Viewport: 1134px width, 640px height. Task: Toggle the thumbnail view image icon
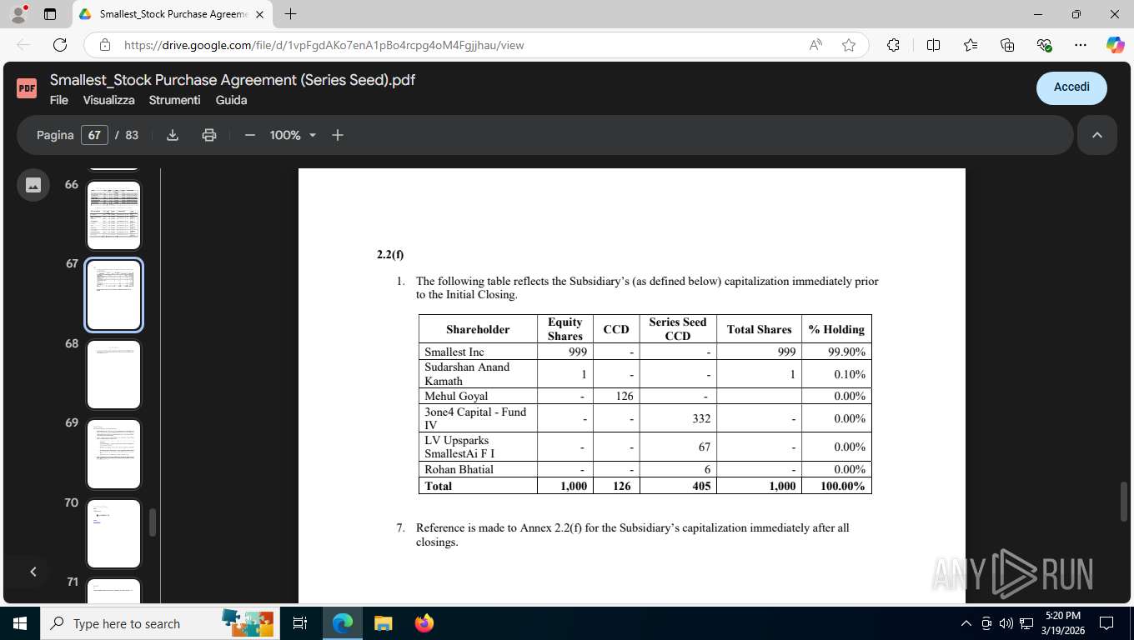pyautogui.click(x=33, y=185)
